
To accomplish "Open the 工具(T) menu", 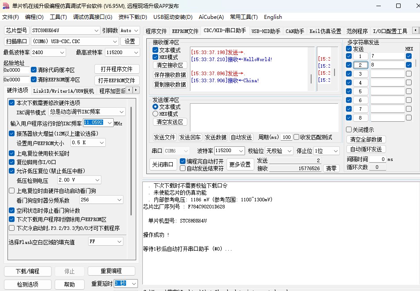I will coord(58,17).
